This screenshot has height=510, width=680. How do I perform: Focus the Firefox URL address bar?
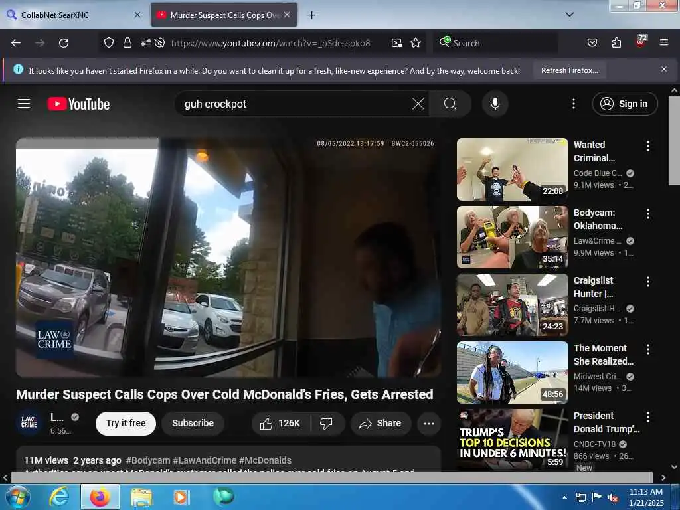pos(271,43)
